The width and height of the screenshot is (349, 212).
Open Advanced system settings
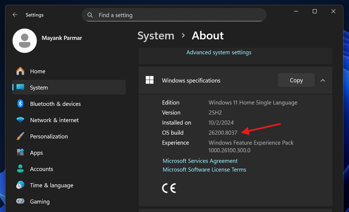click(219, 52)
